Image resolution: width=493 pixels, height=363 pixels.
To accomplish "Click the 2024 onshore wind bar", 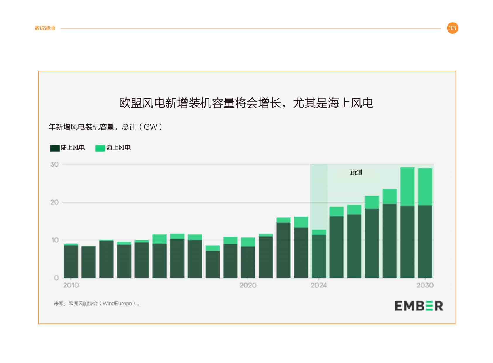I will pos(319,256).
